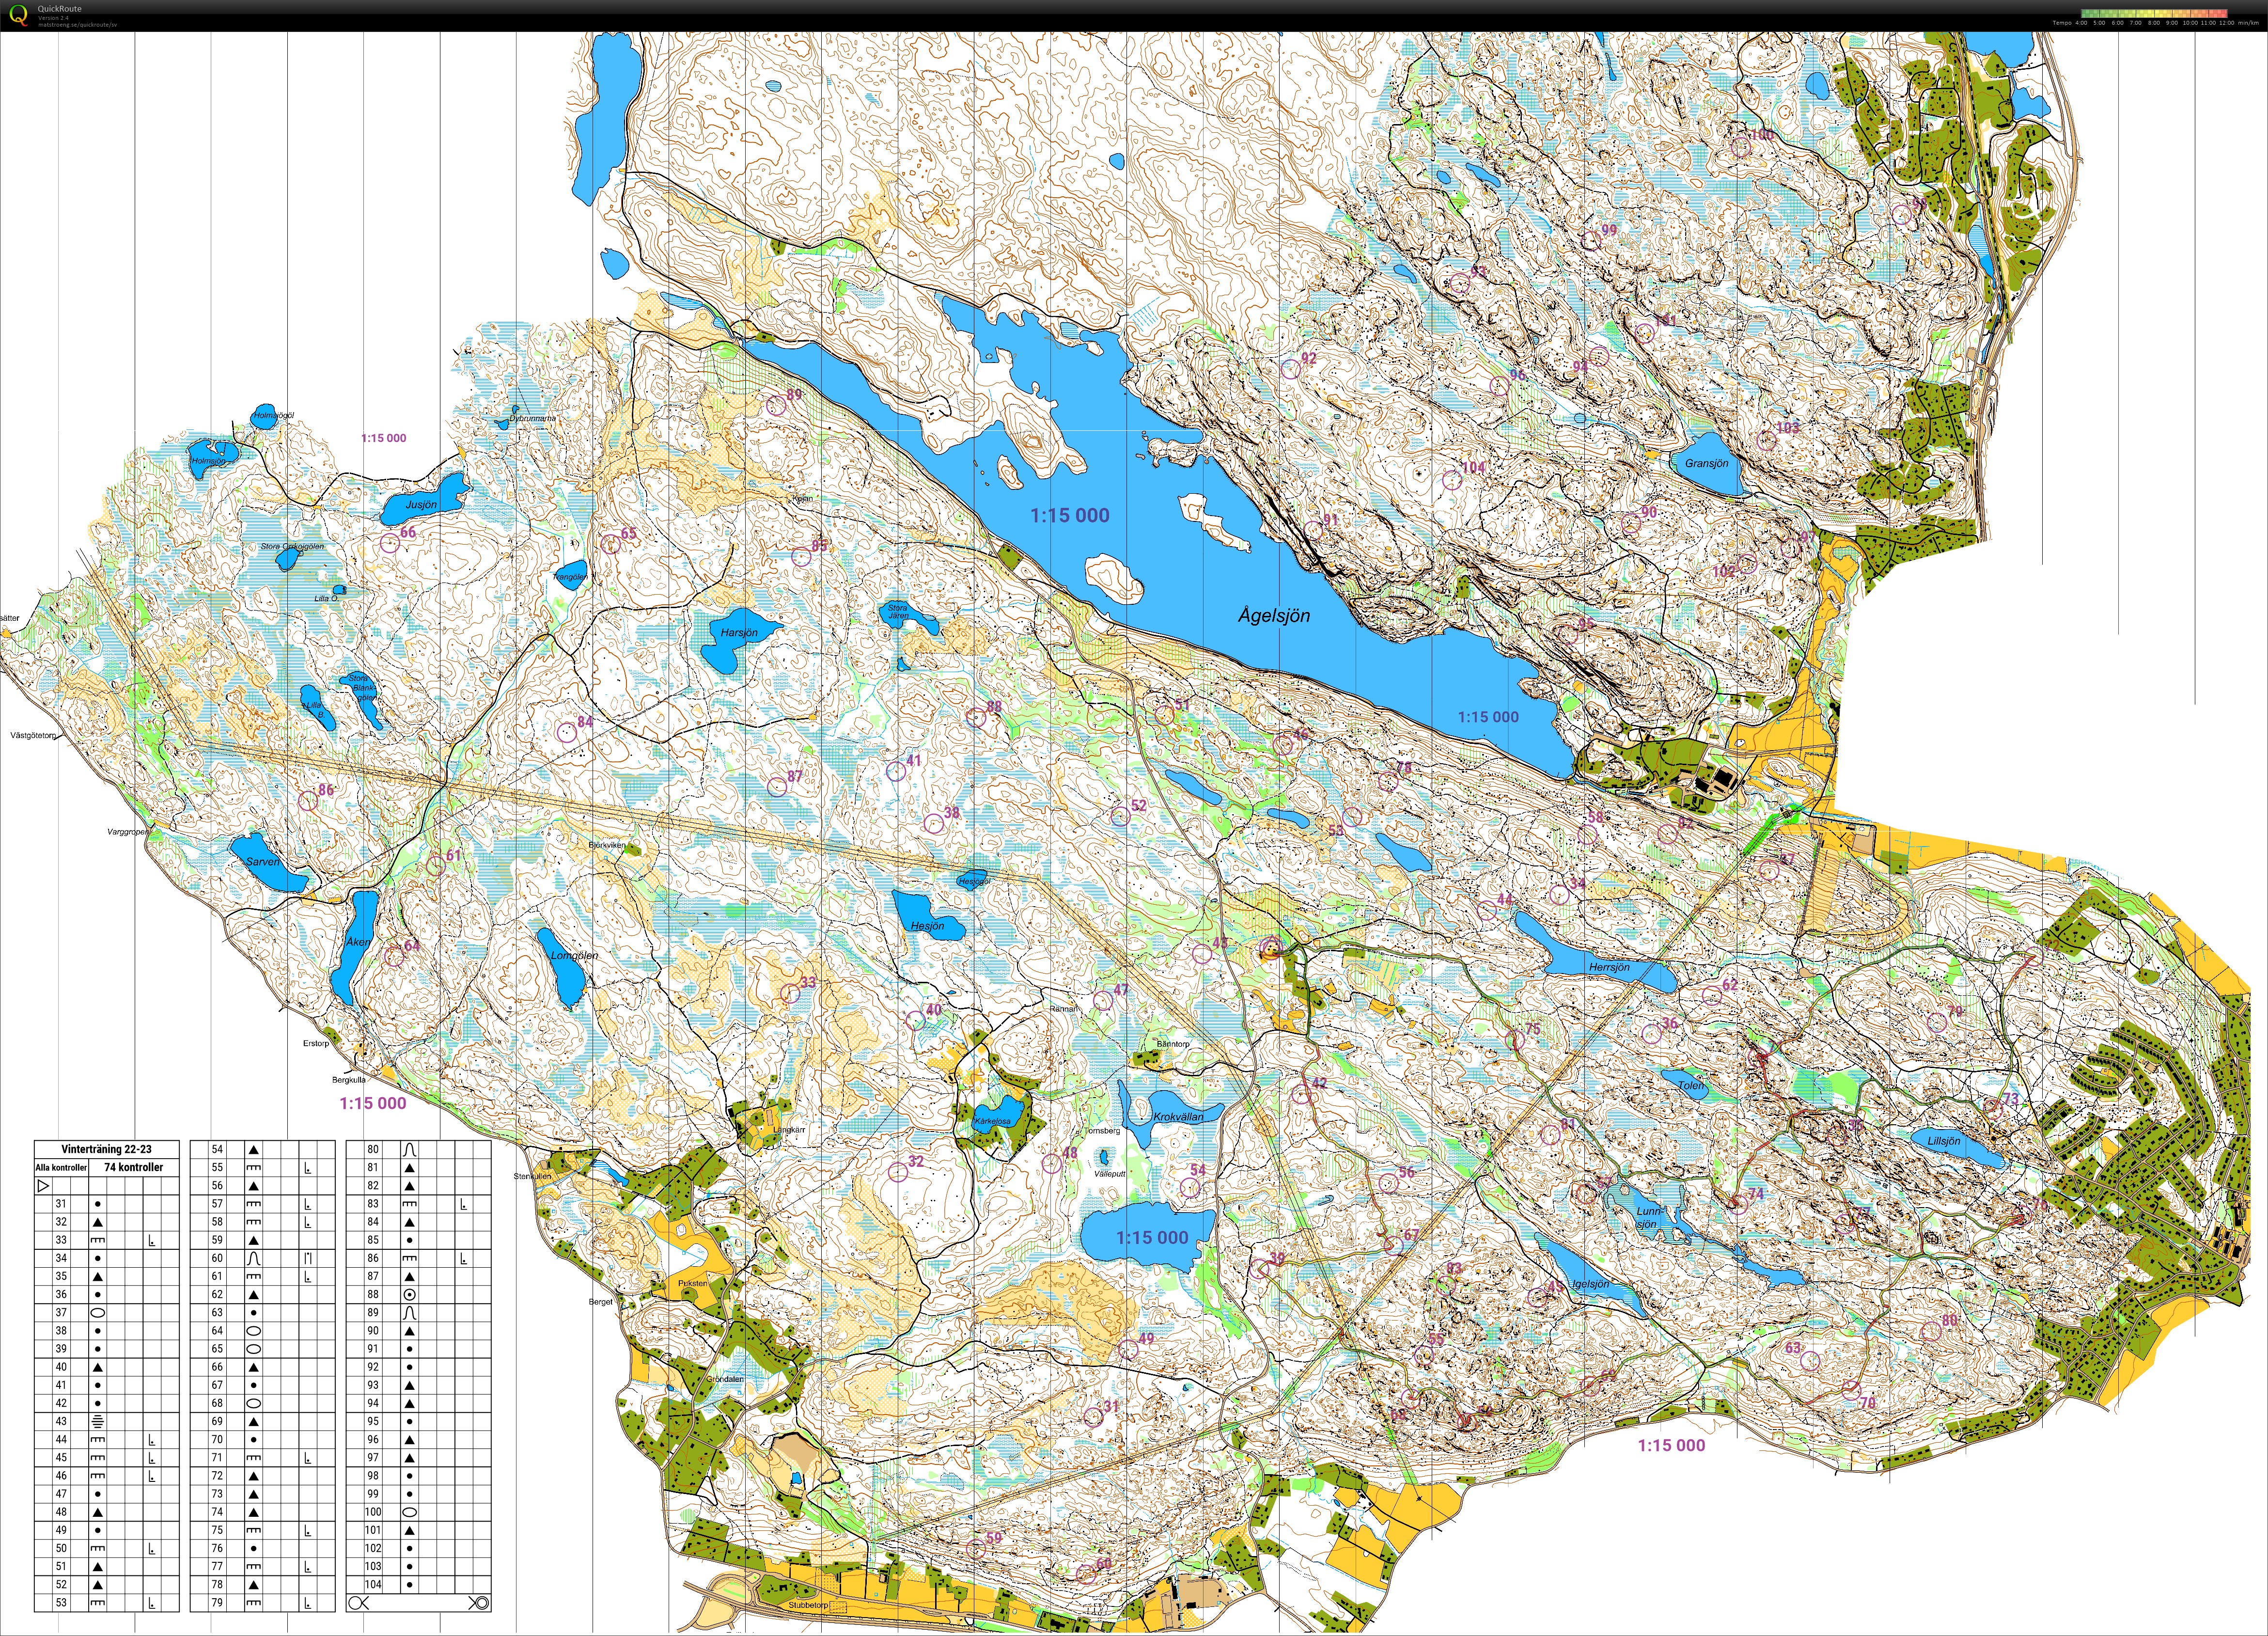Click the oval symbol in row 100
The width and height of the screenshot is (2268, 1636).
409,1512
